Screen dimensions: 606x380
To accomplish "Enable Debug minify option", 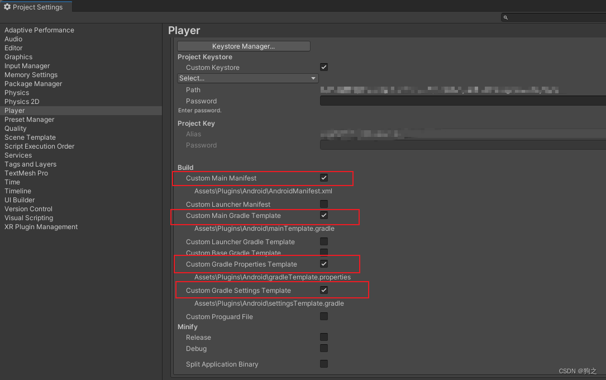I will 324,348.
